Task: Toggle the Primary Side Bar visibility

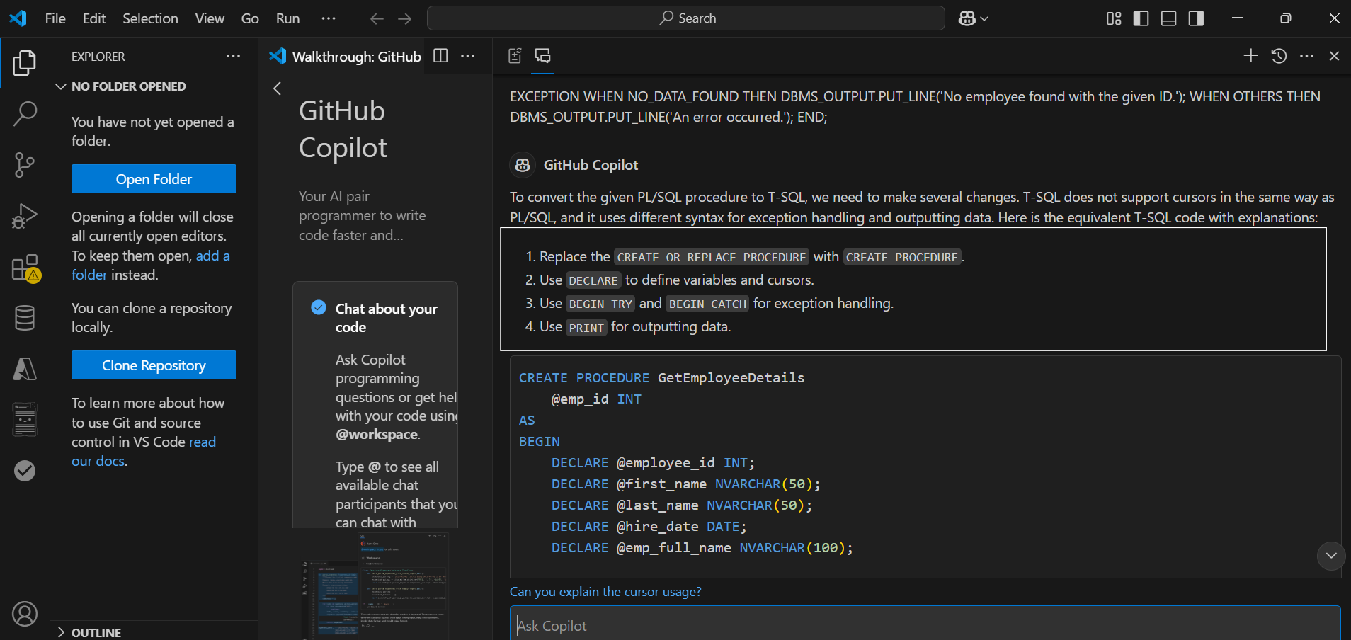Action: pos(1140,18)
